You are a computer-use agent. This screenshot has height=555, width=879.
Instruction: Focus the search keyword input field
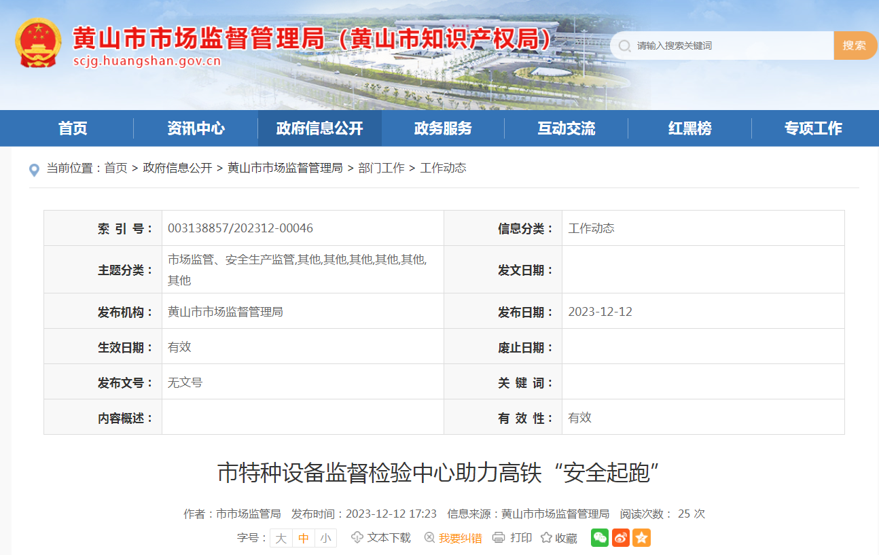[730, 46]
